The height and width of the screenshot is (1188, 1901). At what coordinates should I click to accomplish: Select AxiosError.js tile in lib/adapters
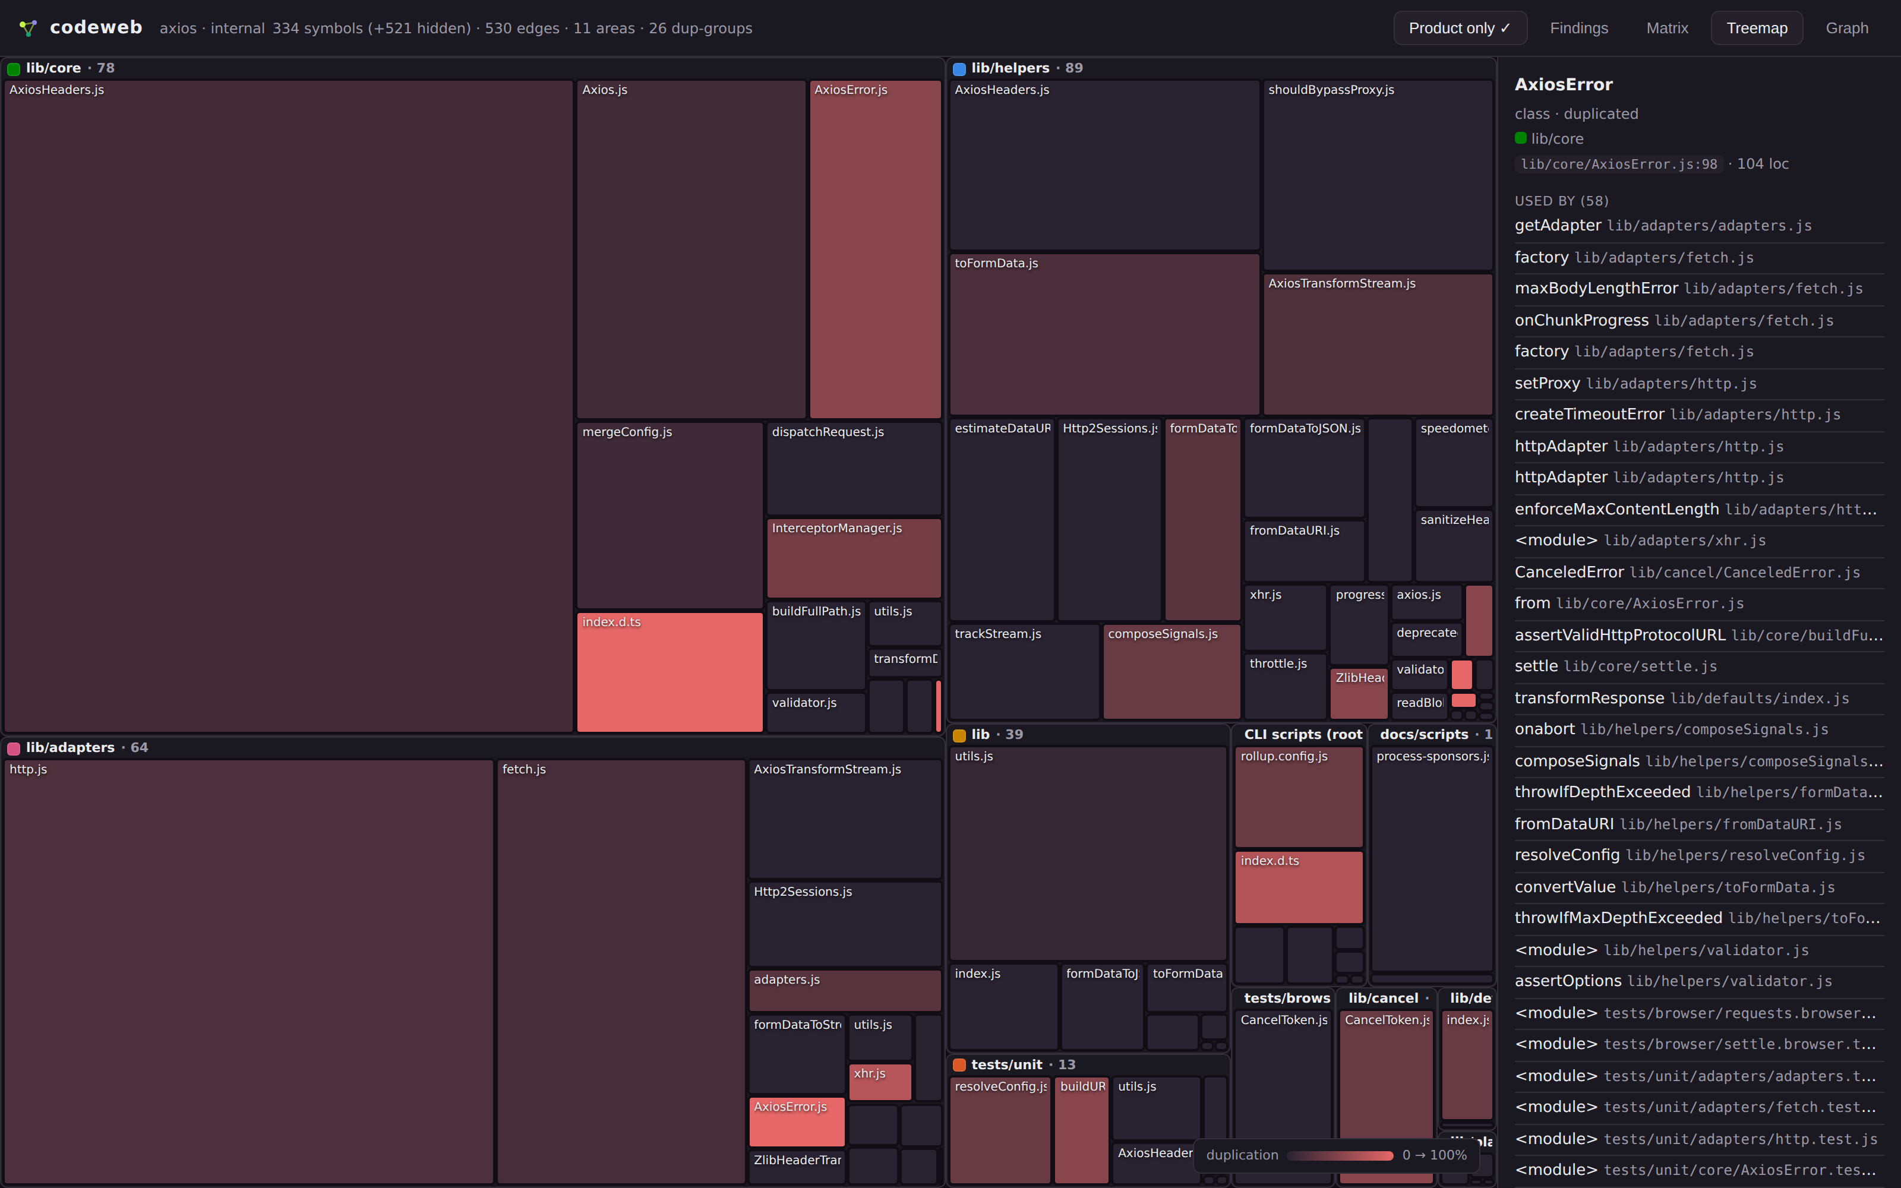coord(797,1122)
